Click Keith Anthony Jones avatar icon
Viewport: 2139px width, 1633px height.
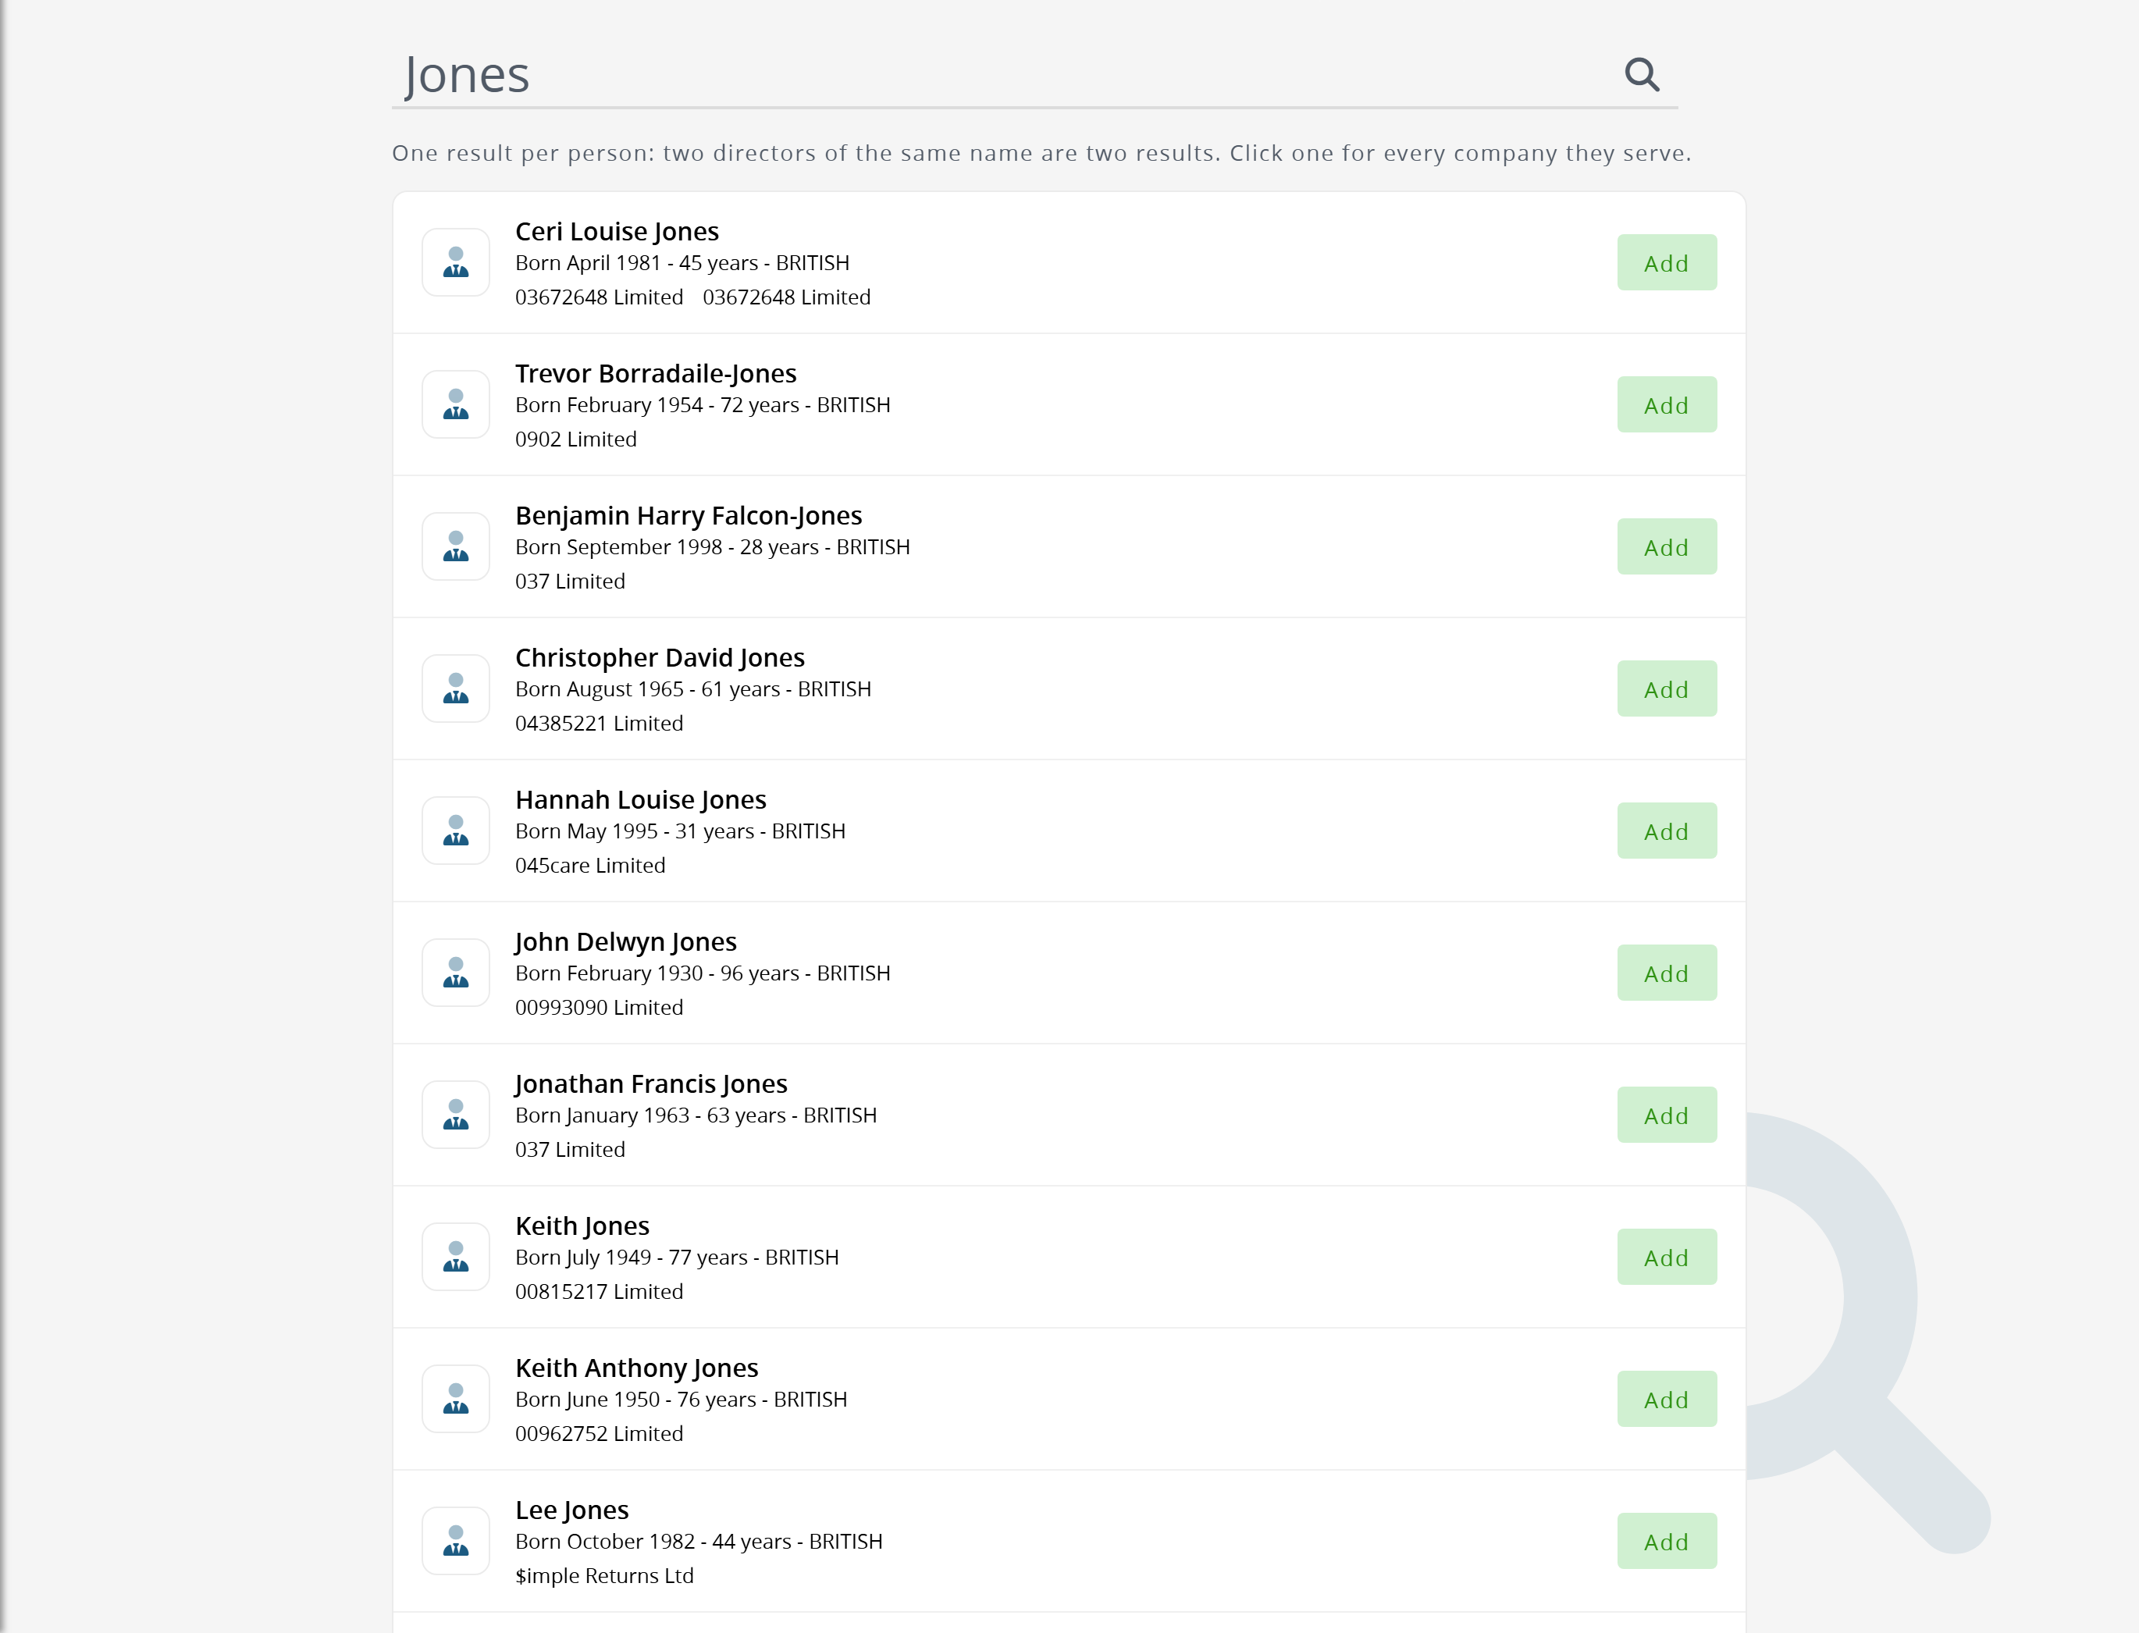[456, 1399]
